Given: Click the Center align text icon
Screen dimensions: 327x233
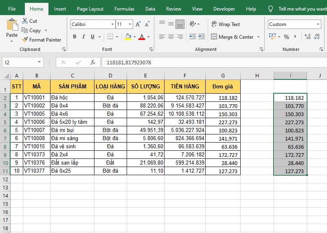Looking at the screenshot, I should [171, 37].
